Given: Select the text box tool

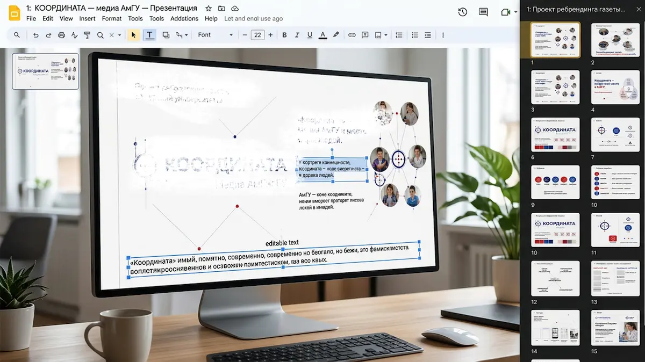Looking at the screenshot, I should (149, 35).
